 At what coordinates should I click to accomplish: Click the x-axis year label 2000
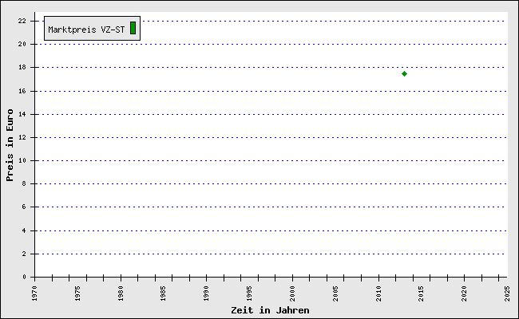point(292,293)
